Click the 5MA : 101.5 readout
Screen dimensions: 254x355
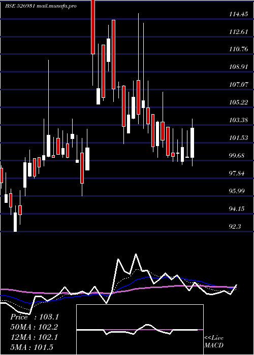[31, 347]
